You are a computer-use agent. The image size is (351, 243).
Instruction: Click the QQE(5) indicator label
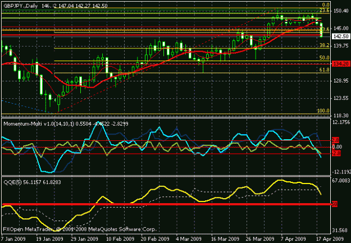pyautogui.click(x=12, y=182)
